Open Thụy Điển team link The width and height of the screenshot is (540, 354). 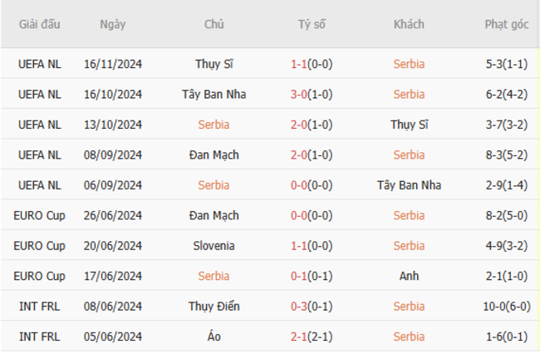214,307
